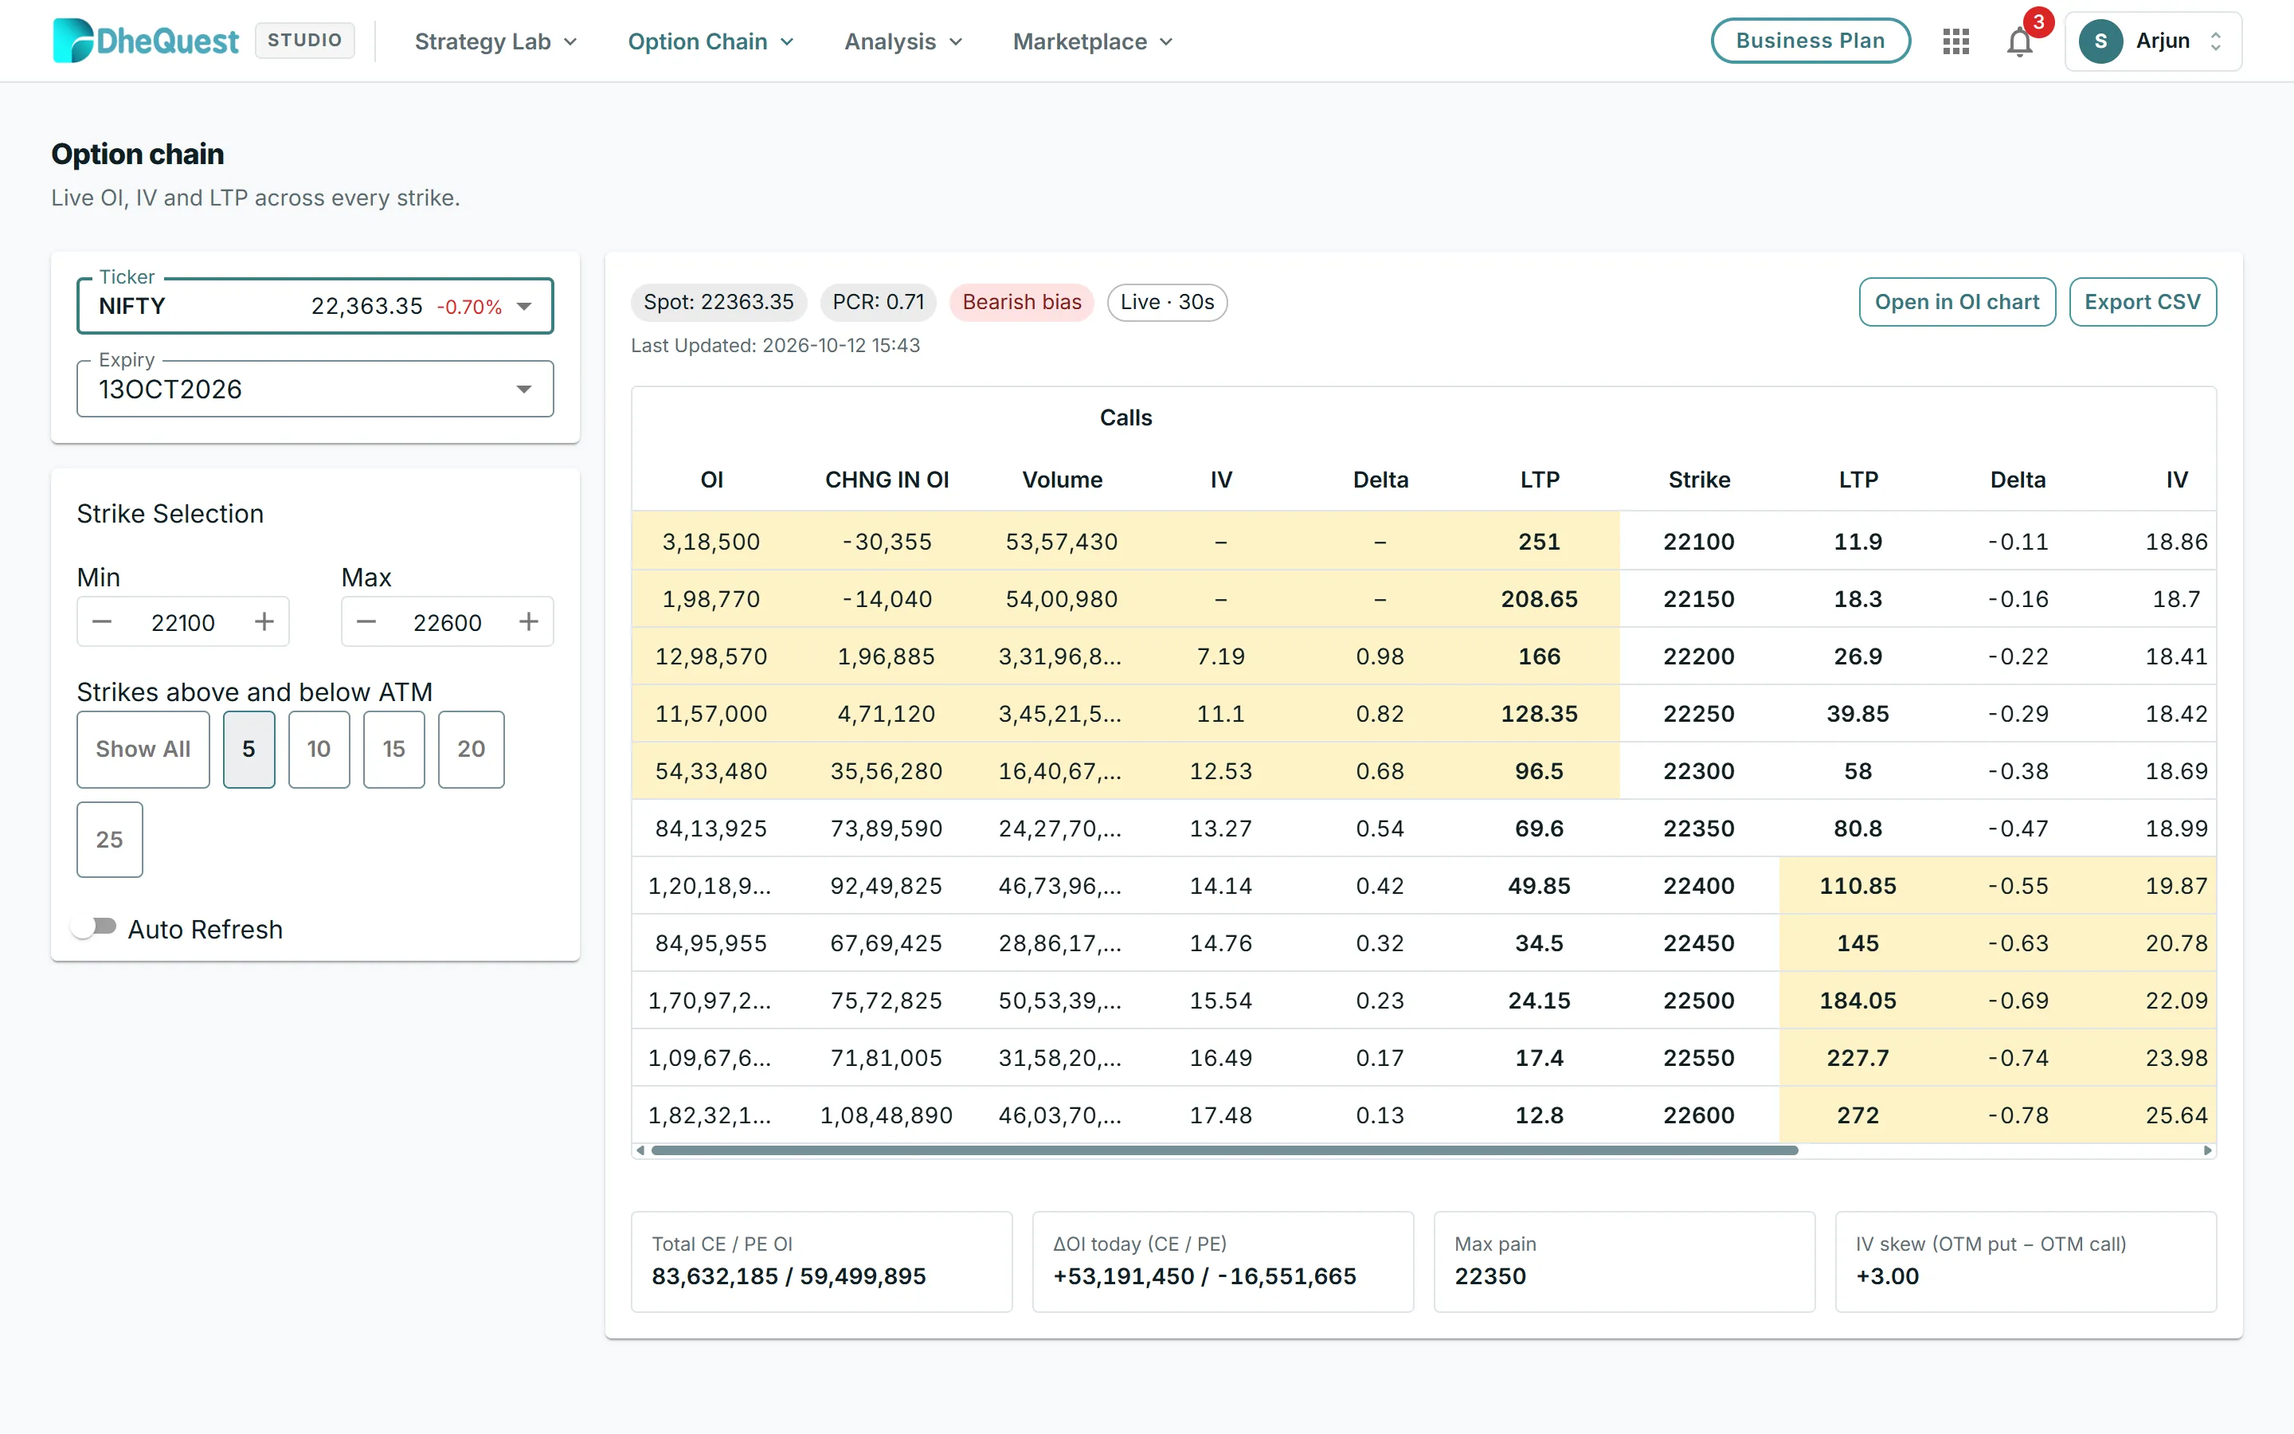Click the STUDIO badge
Viewport: 2294px width, 1434px height.
coord(304,41)
